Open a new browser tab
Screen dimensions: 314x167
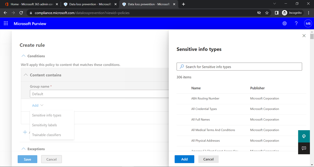(x=184, y=4)
